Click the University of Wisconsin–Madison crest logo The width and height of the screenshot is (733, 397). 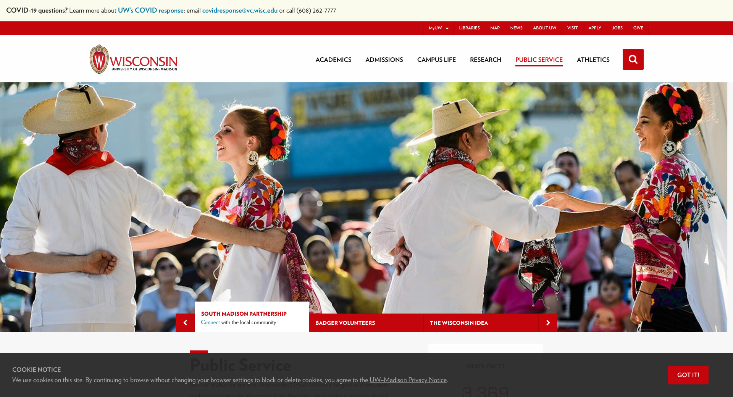pyautogui.click(x=134, y=59)
